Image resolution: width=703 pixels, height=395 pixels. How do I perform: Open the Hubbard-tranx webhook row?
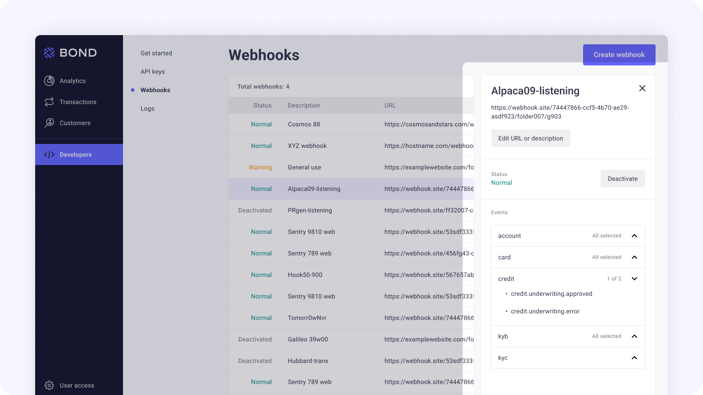click(x=351, y=361)
